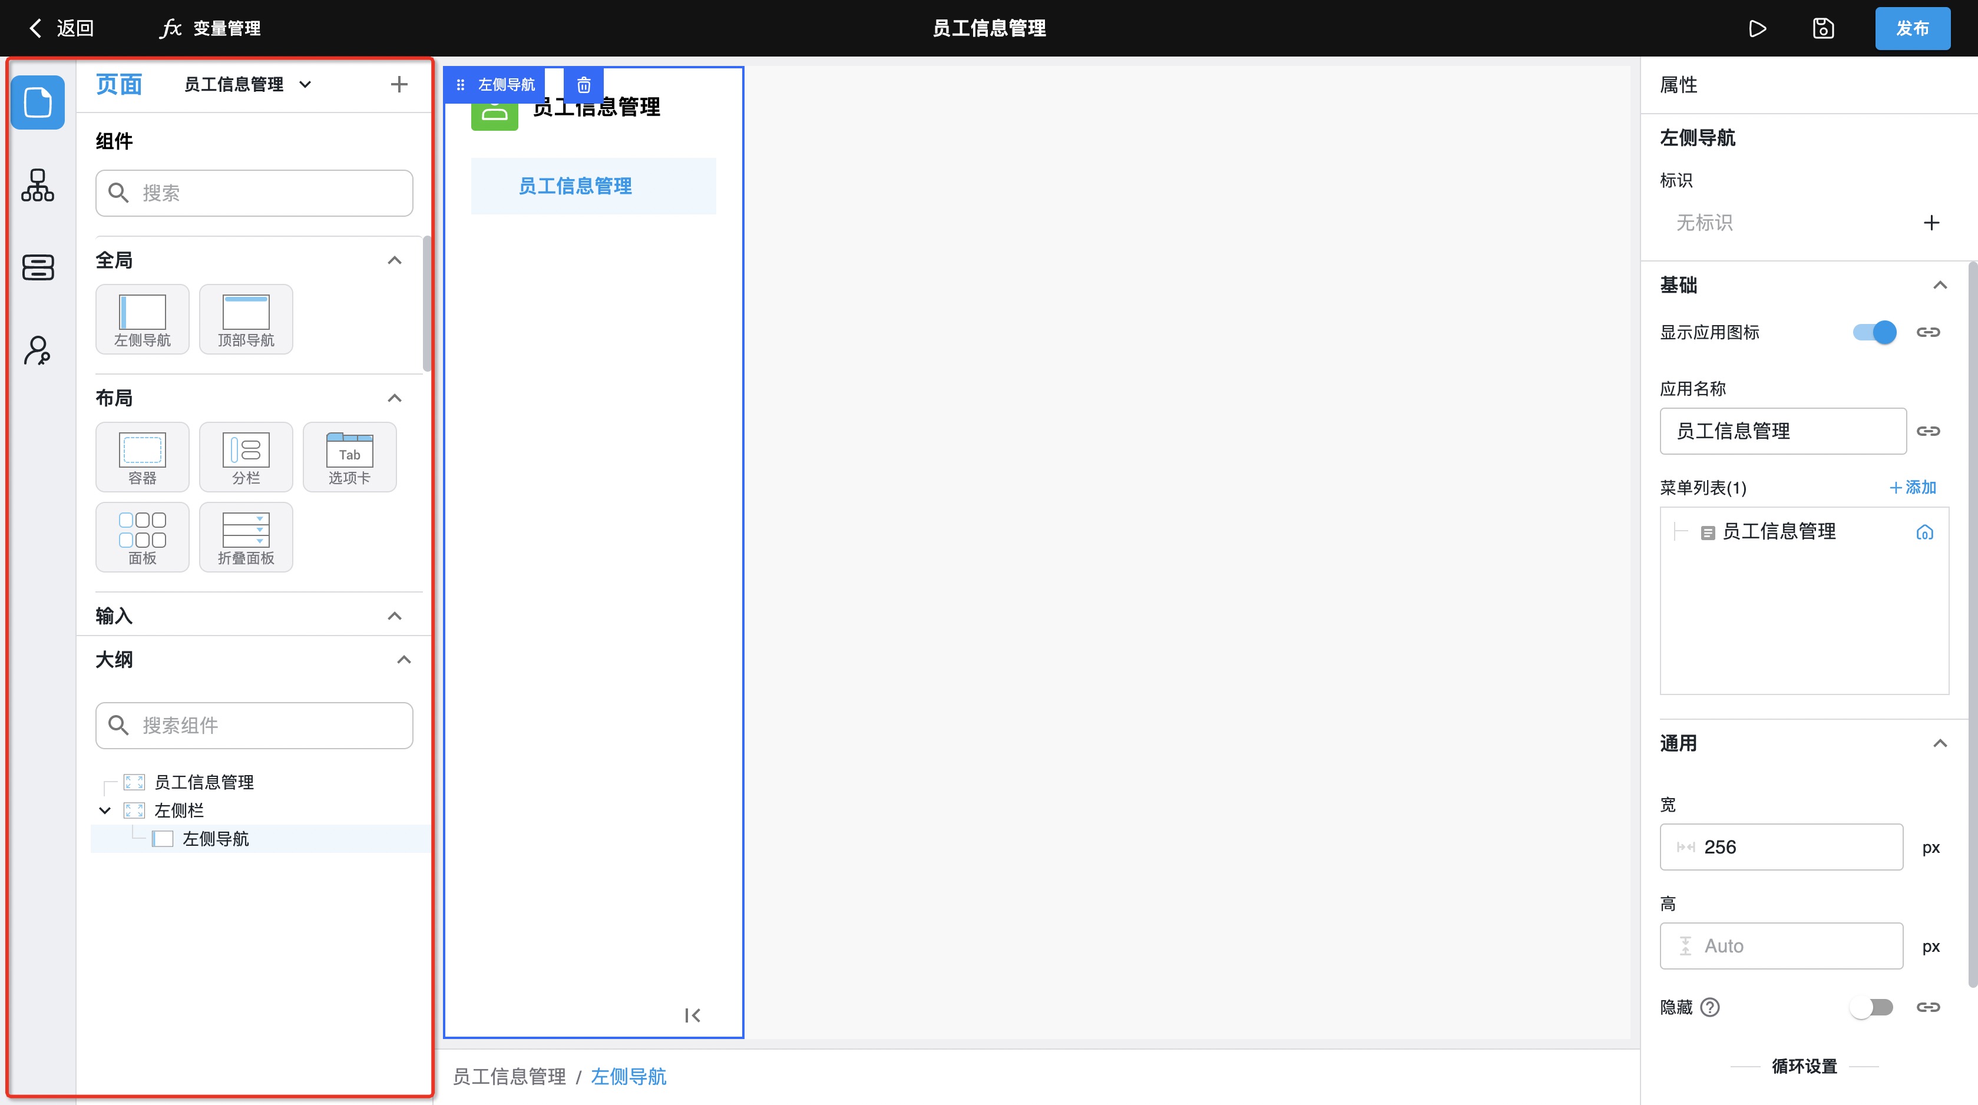
Task: Click the 隐藏 help question icon
Action: point(1710,1007)
